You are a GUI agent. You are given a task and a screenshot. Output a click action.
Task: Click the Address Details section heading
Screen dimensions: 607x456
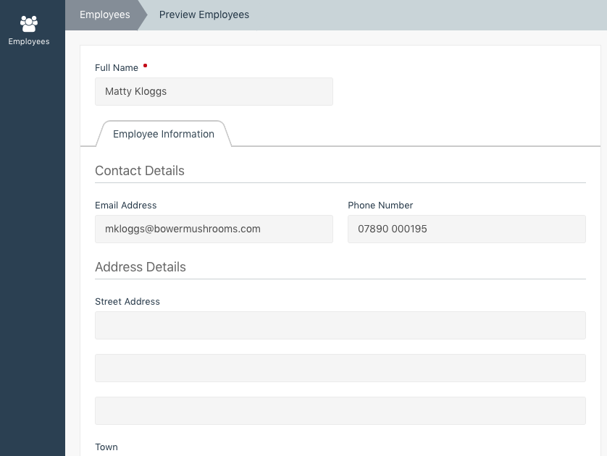pyautogui.click(x=141, y=267)
